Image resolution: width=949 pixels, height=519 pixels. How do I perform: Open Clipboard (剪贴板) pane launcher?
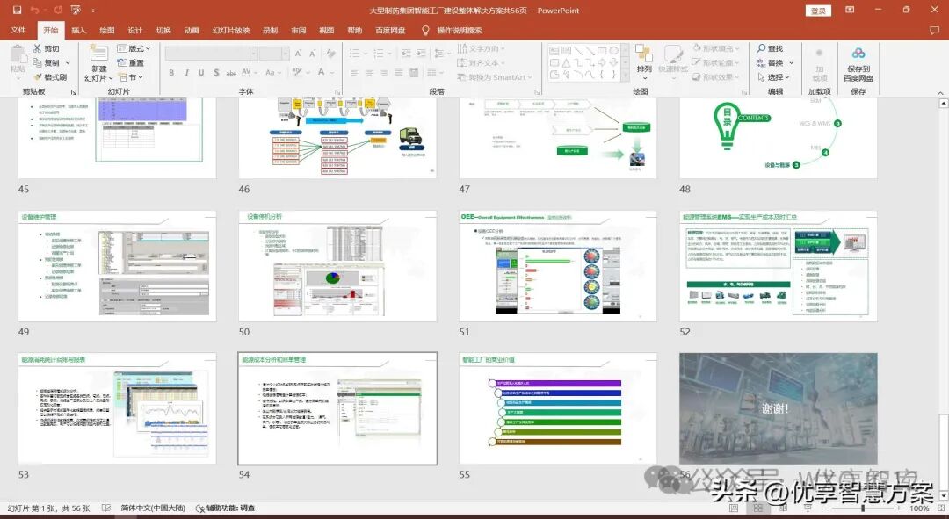pyautogui.click(x=74, y=92)
